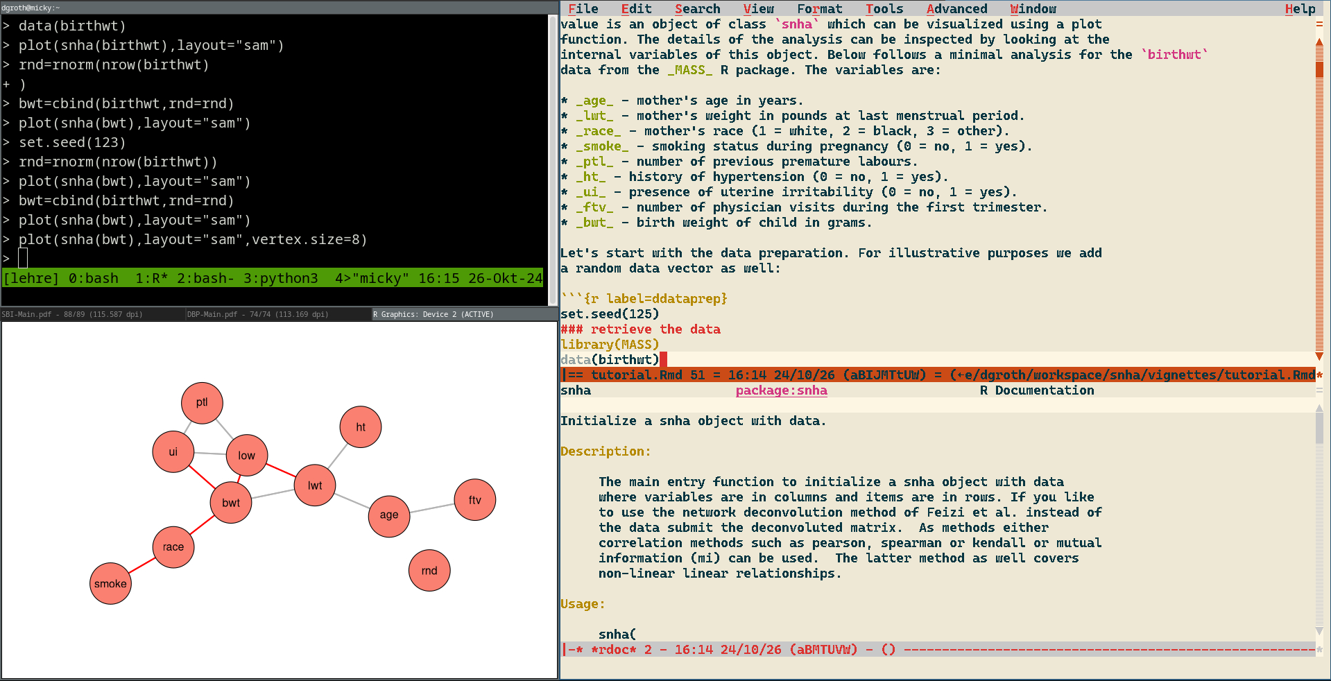Click the [lehre] session name in tmux
The image size is (1331, 681).
tap(31, 278)
